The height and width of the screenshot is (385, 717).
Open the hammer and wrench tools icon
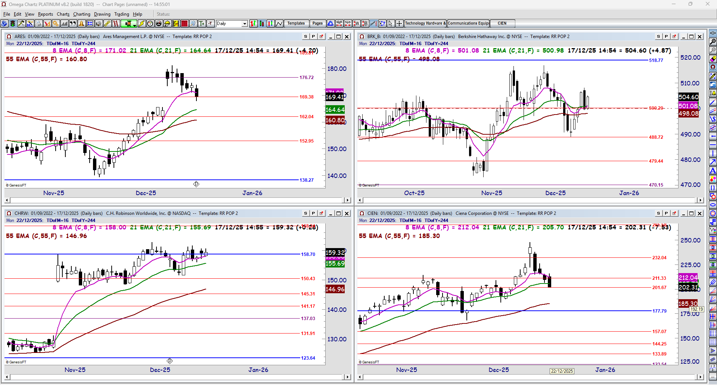(21, 24)
